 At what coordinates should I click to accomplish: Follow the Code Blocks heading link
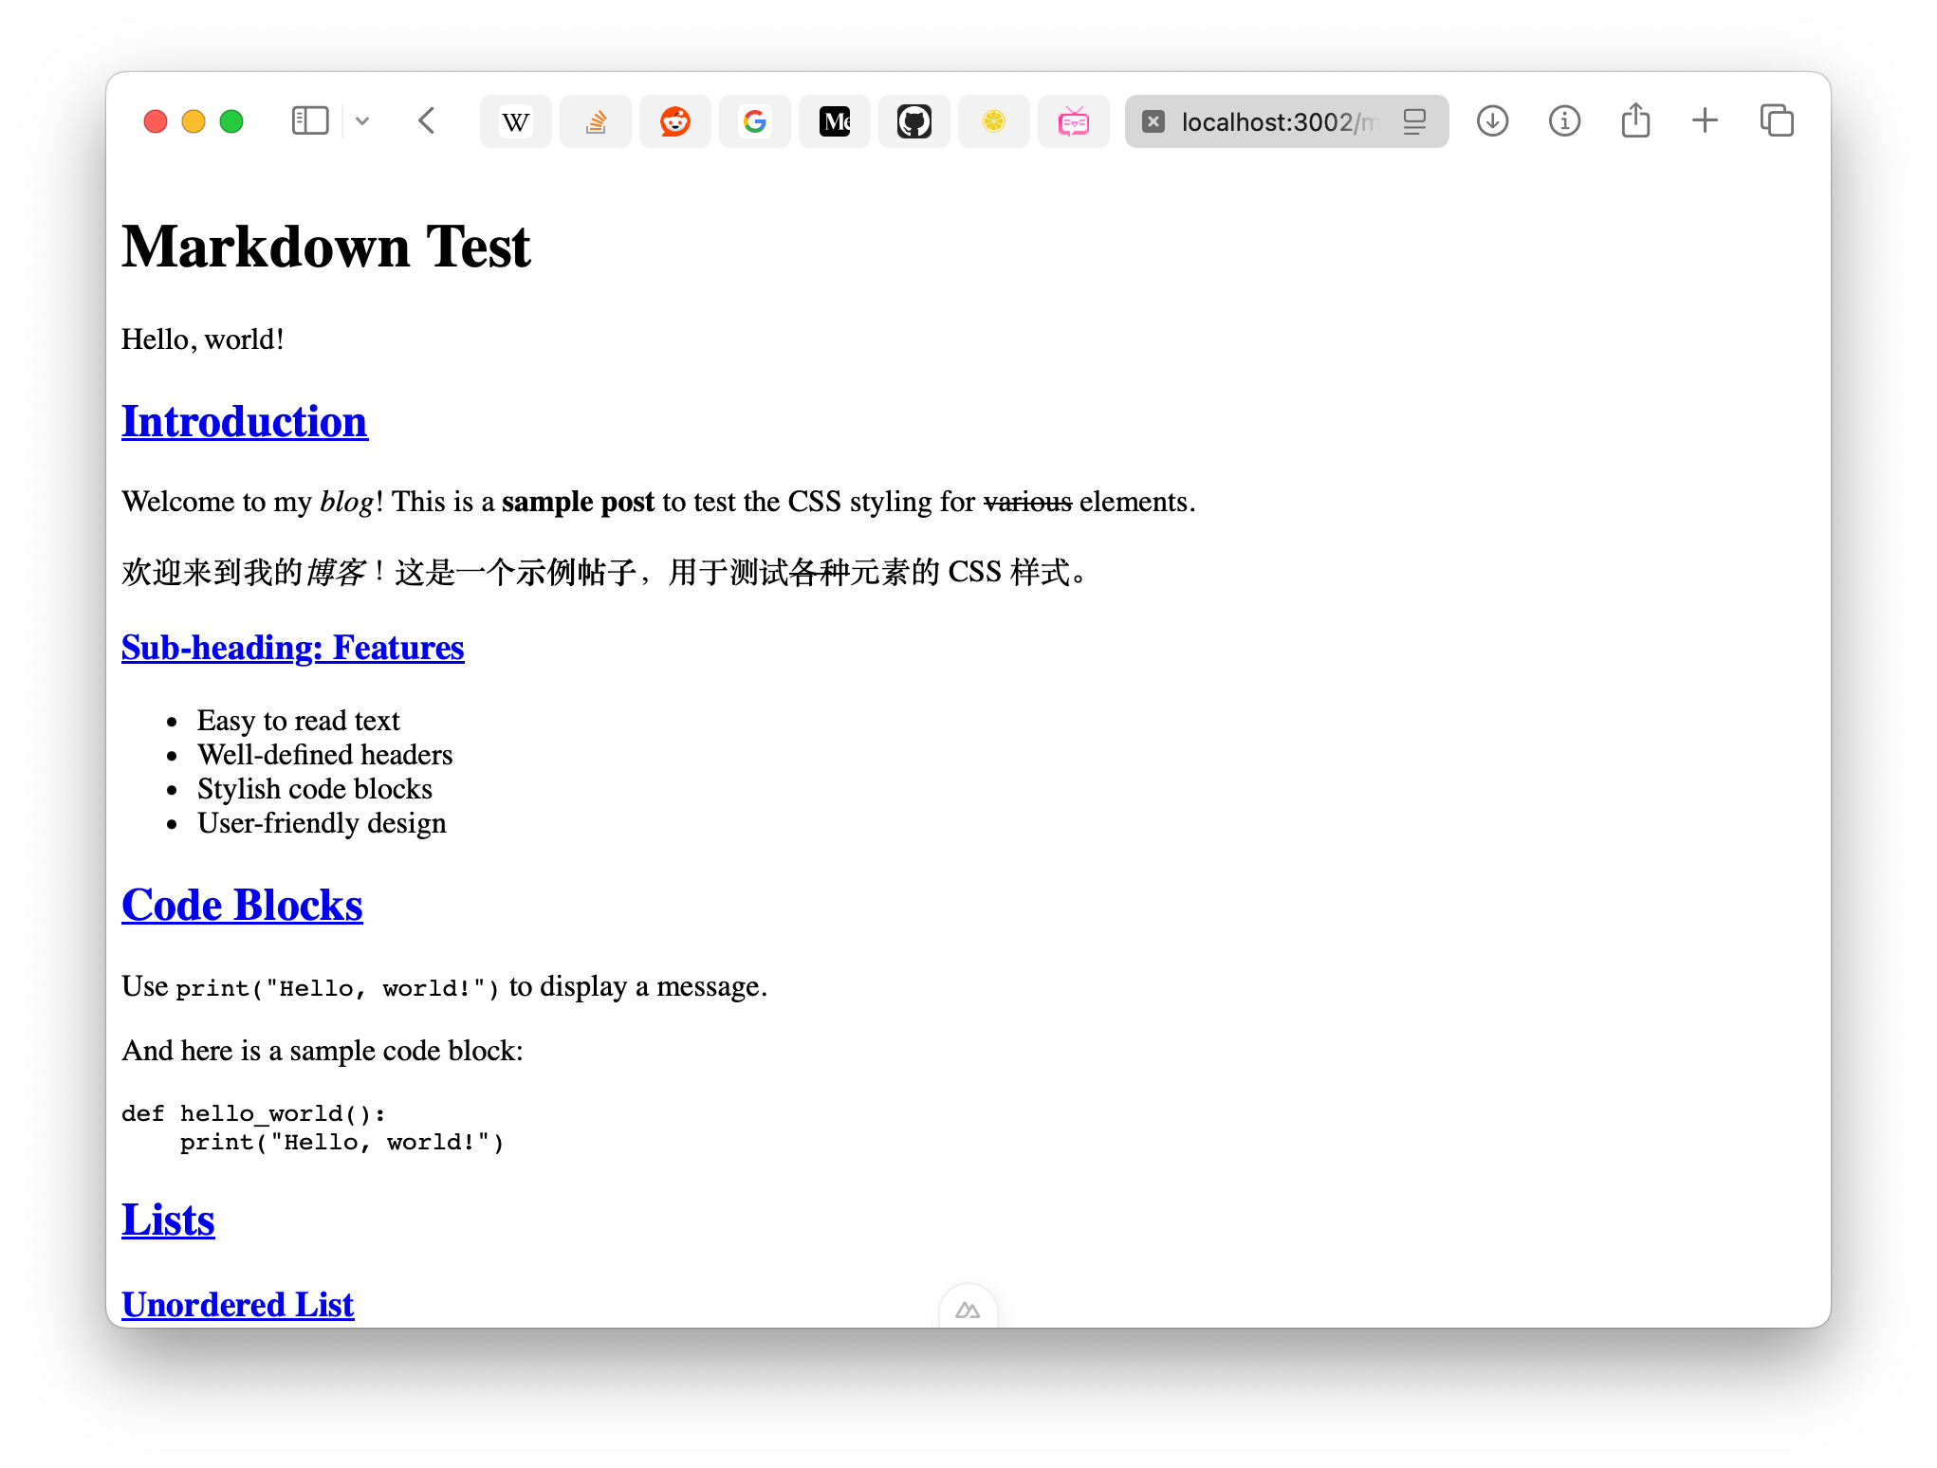pos(242,905)
